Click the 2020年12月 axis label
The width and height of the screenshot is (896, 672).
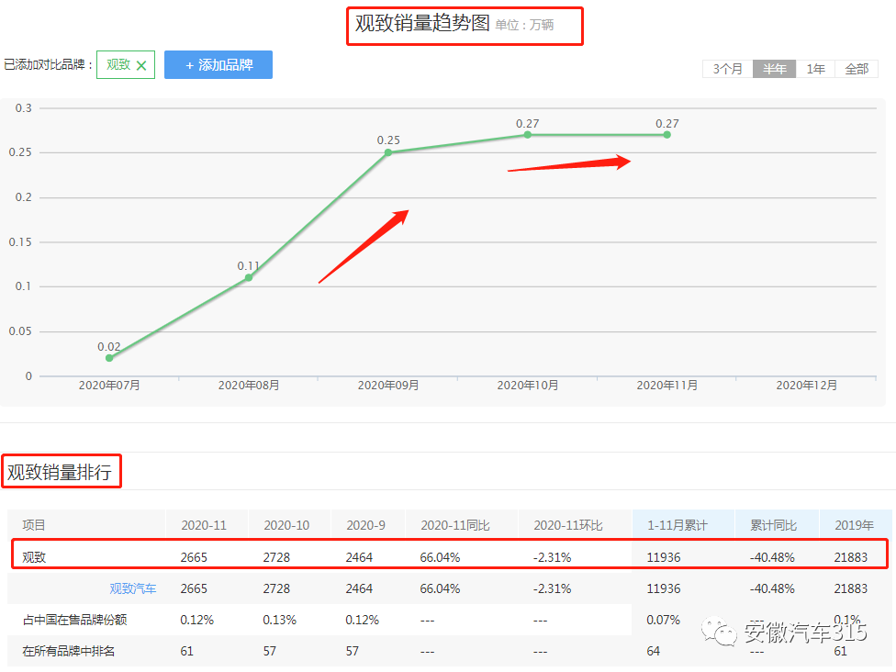pyautogui.click(x=806, y=386)
